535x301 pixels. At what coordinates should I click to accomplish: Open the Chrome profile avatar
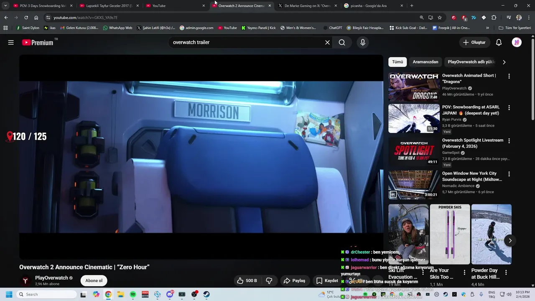tap(519, 18)
